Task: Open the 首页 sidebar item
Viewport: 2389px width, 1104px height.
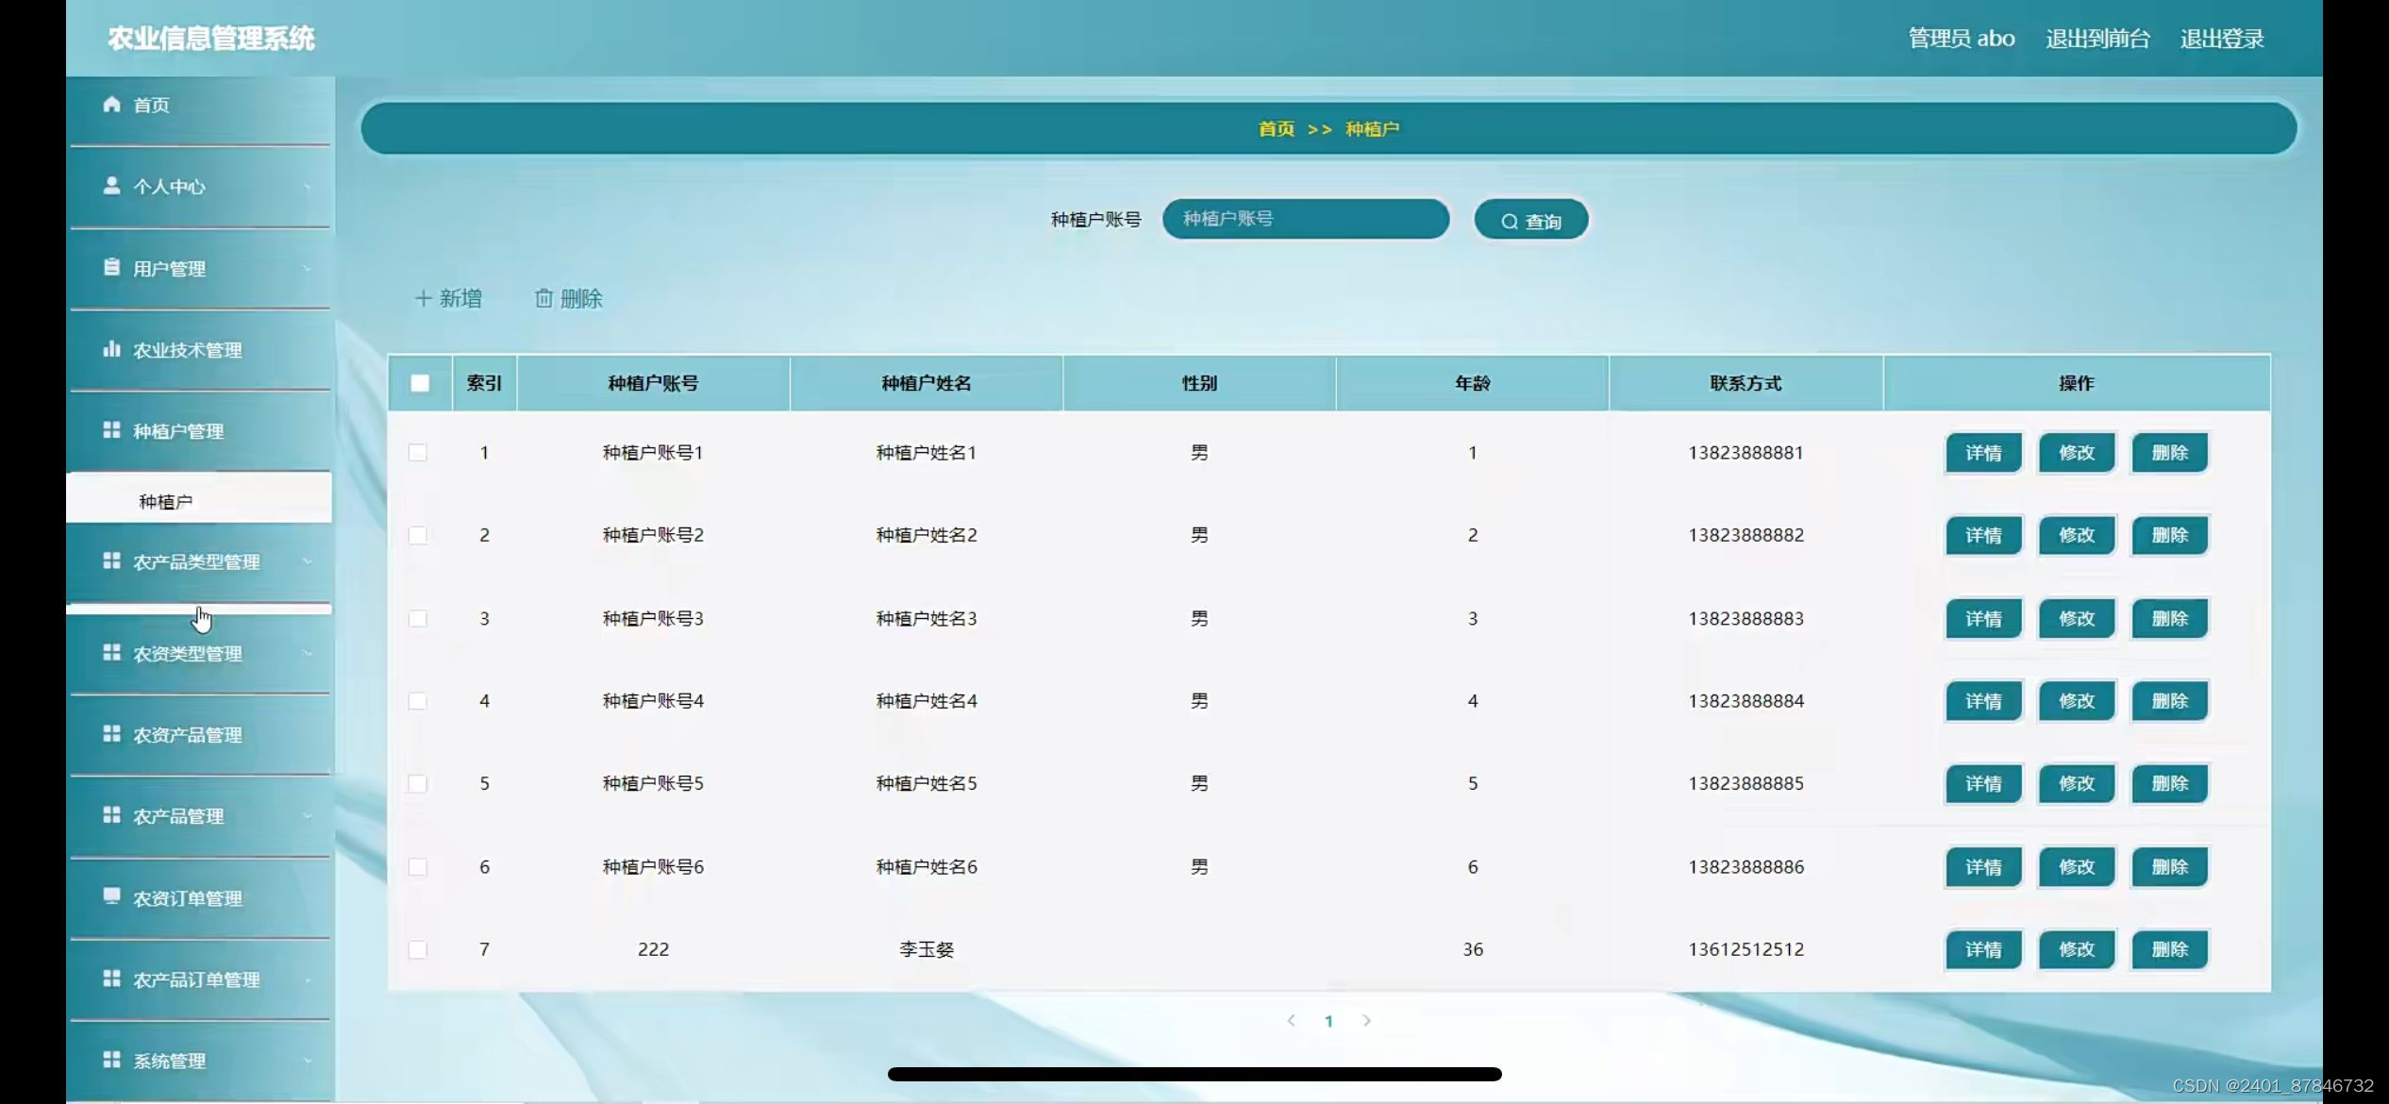Action: [x=200, y=105]
